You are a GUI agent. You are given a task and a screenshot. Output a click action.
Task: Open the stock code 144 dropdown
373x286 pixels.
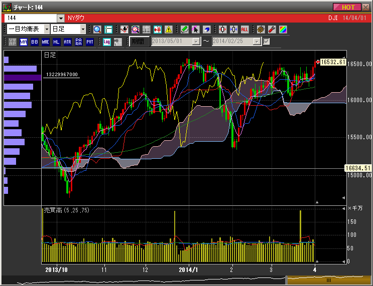click(x=61, y=18)
